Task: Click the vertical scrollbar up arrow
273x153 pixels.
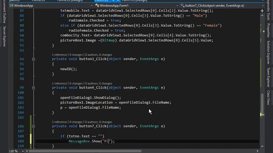Action: point(262,15)
